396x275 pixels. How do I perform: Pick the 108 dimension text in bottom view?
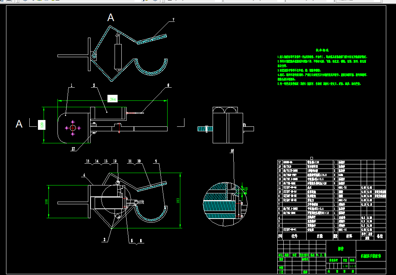(x=47, y=202)
